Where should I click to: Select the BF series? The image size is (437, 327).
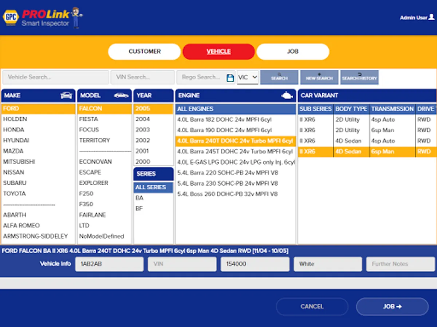pos(153,209)
